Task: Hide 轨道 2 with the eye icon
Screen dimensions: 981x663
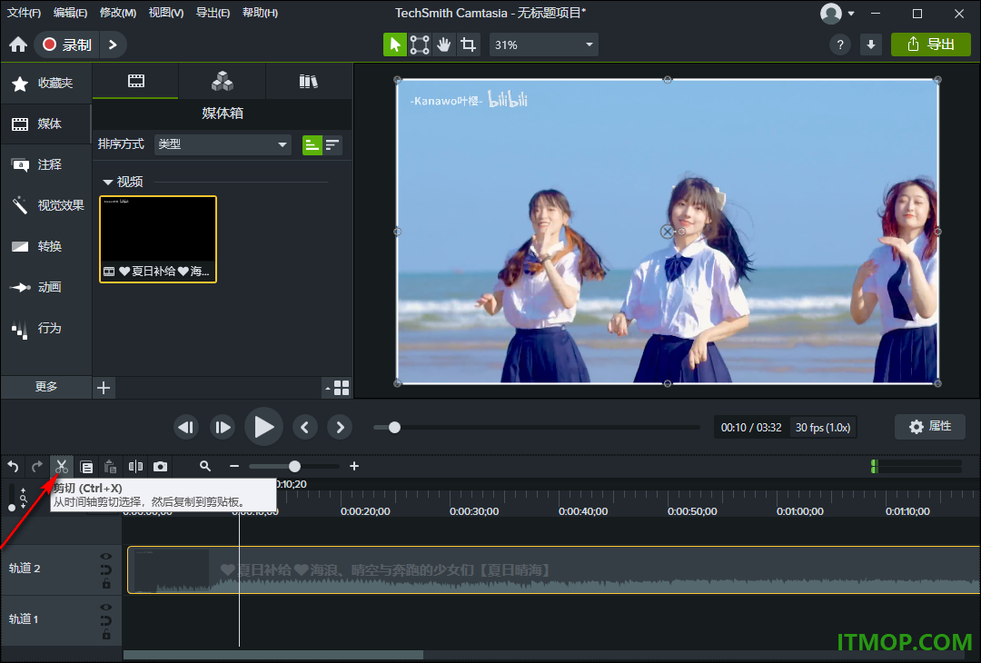Action: [106, 556]
